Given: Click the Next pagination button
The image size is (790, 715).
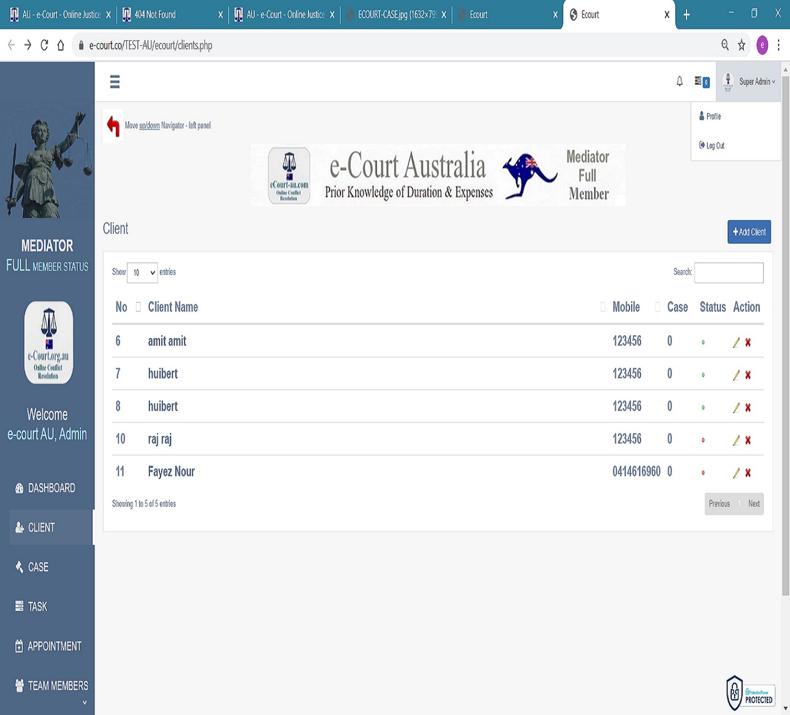Looking at the screenshot, I should (x=754, y=504).
